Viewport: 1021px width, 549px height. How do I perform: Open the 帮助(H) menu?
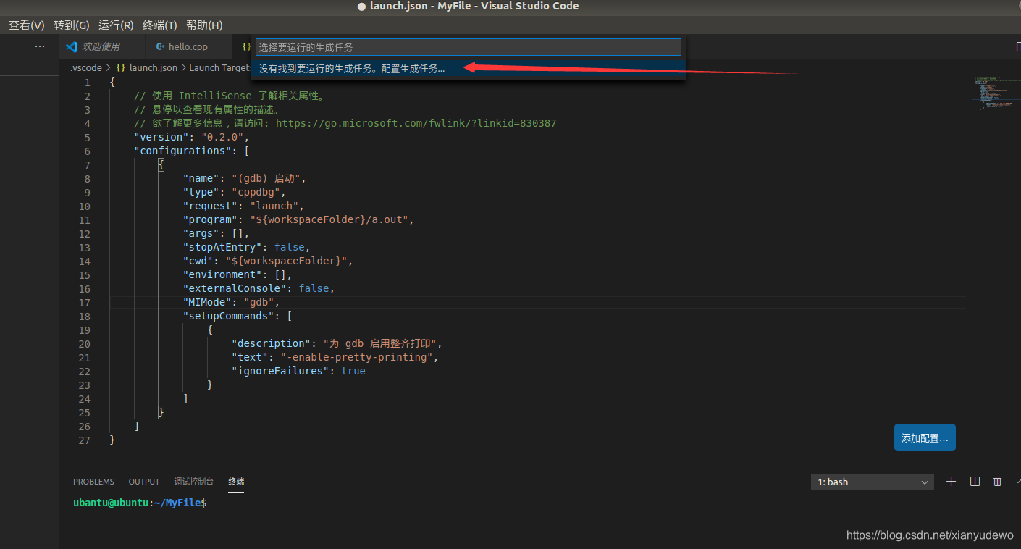(204, 25)
